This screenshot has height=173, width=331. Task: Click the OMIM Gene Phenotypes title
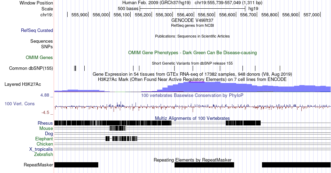point(193,52)
